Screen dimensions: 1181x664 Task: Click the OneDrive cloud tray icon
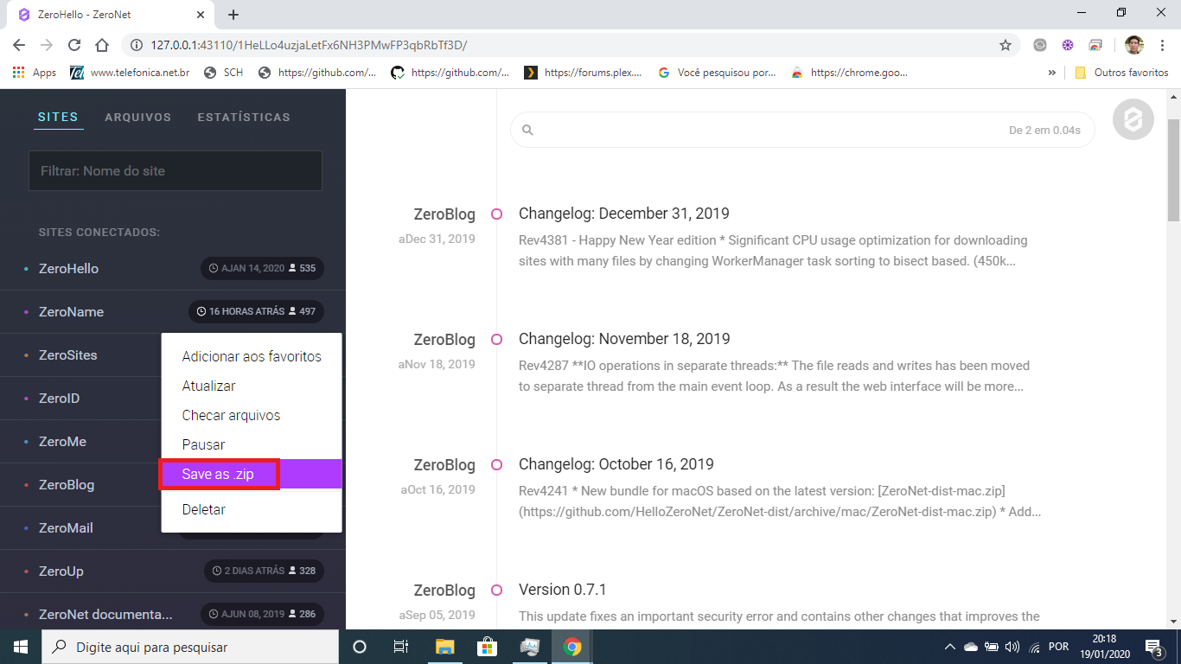pyautogui.click(x=971, y=647)
